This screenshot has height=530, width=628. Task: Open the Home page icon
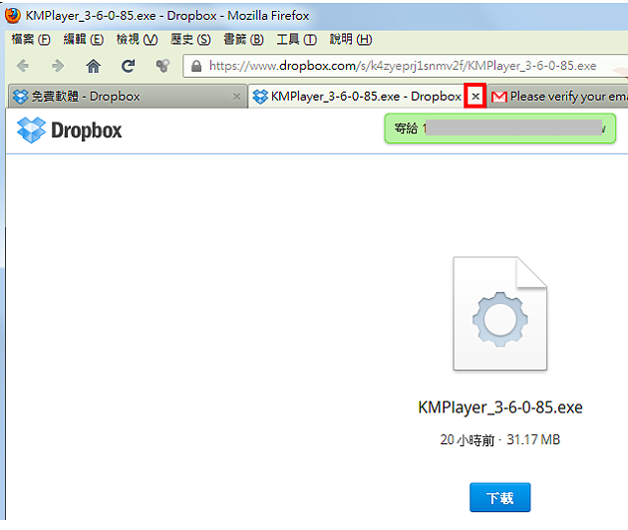pos(94,66)
